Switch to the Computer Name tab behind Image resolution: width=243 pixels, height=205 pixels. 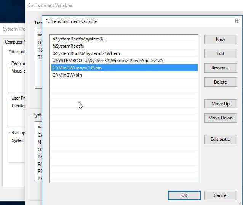pyautogui.click(x=14, y=42)
